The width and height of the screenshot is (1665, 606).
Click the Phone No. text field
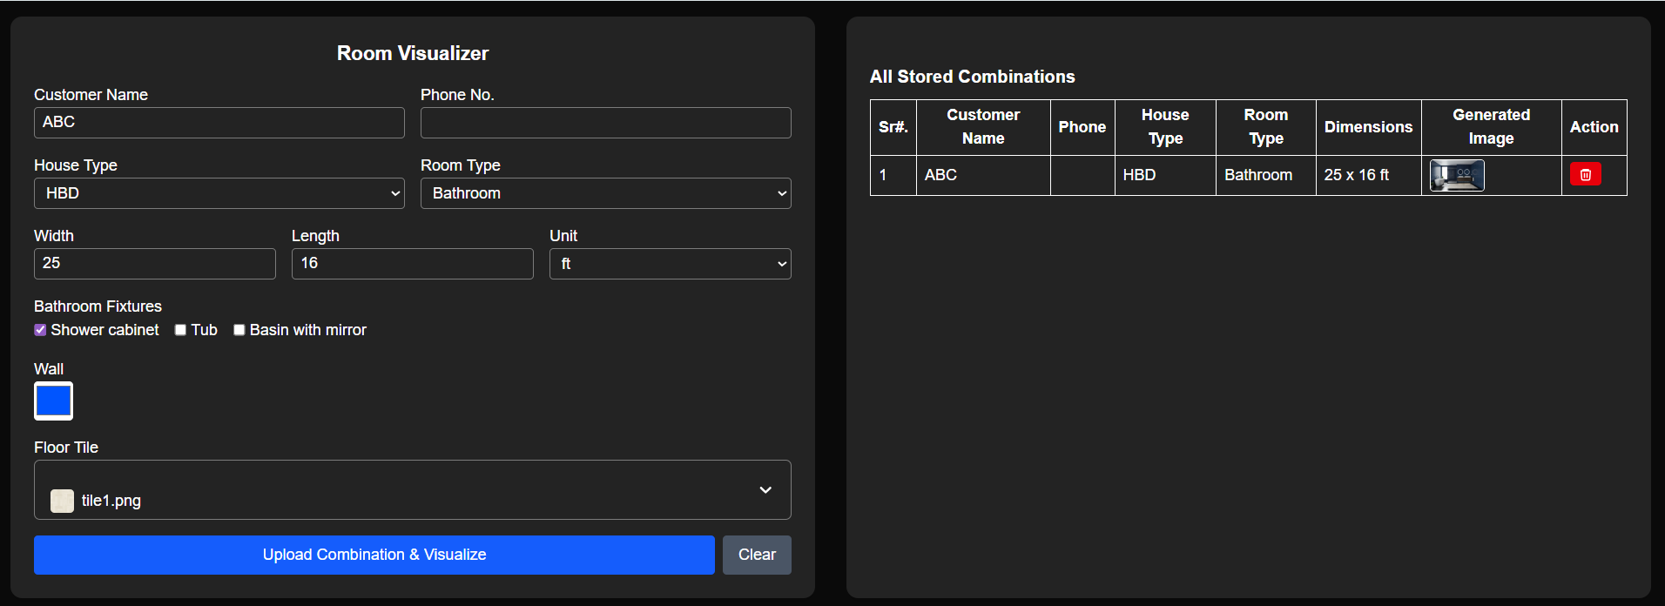tap(605, 123)
